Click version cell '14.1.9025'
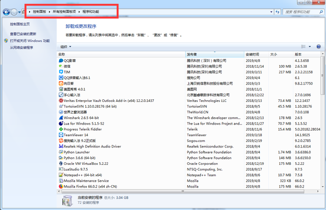Image resolution: width=326 pixels, height=210 pixels. point(302,135)
